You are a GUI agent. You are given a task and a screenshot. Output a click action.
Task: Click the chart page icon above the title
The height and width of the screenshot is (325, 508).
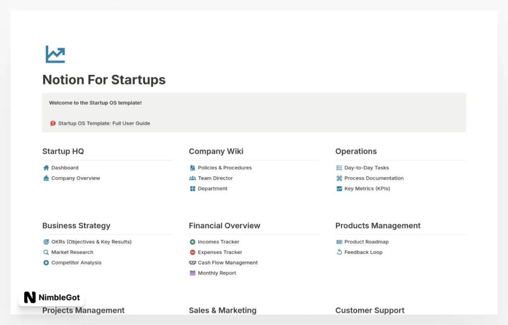(x=55, y=54)
